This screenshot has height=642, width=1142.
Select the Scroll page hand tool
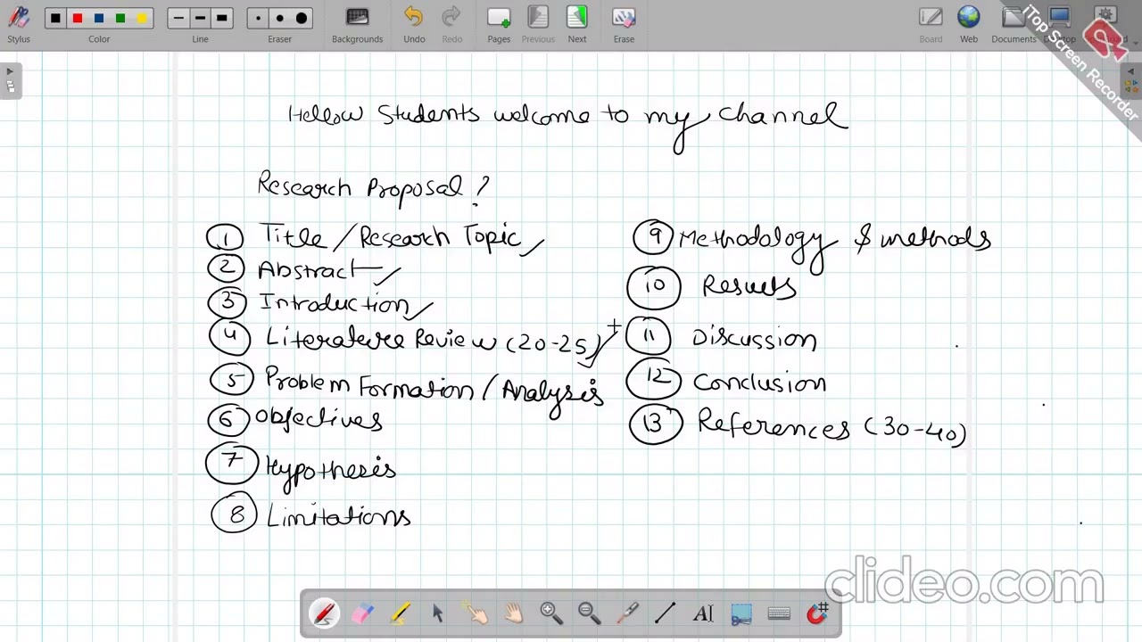pos(513,613)
